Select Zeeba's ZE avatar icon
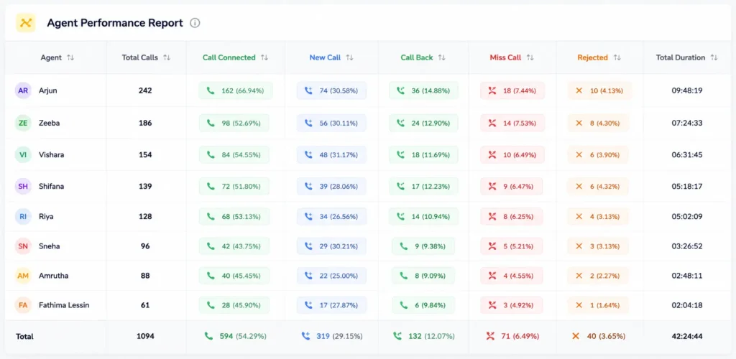736x359 pixels. 23,123
